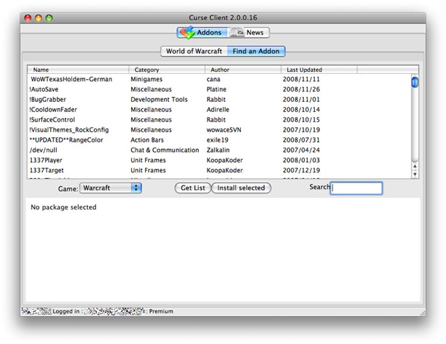Sort by the Category column header
446x344 pixels.
[167, 69]
